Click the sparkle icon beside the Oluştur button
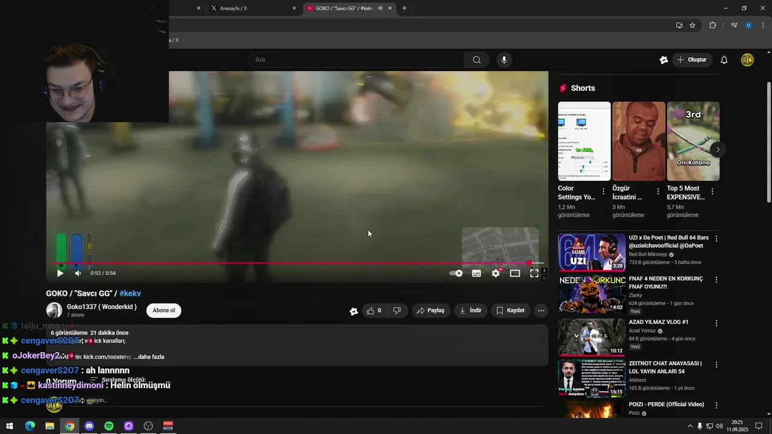This screenshot has width=772, height=434. coord(663,60)
